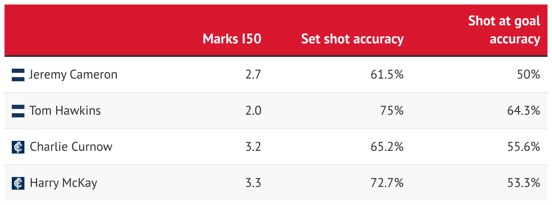Image resolution: width=552 pixels, height=205 pixels.
Task: Click the Geelong logo beside Tom Hawkins
Action: 18,111
